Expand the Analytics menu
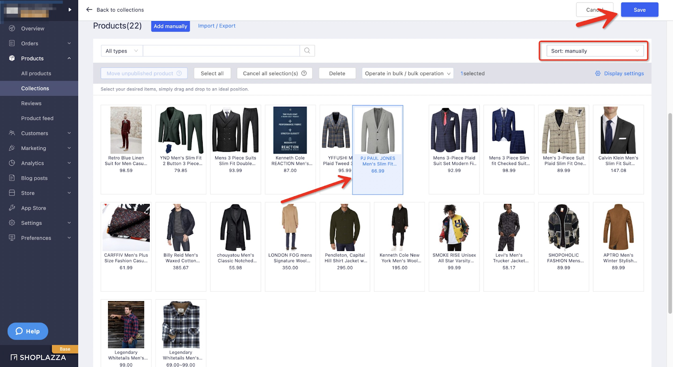 click(x=69, y=163)
